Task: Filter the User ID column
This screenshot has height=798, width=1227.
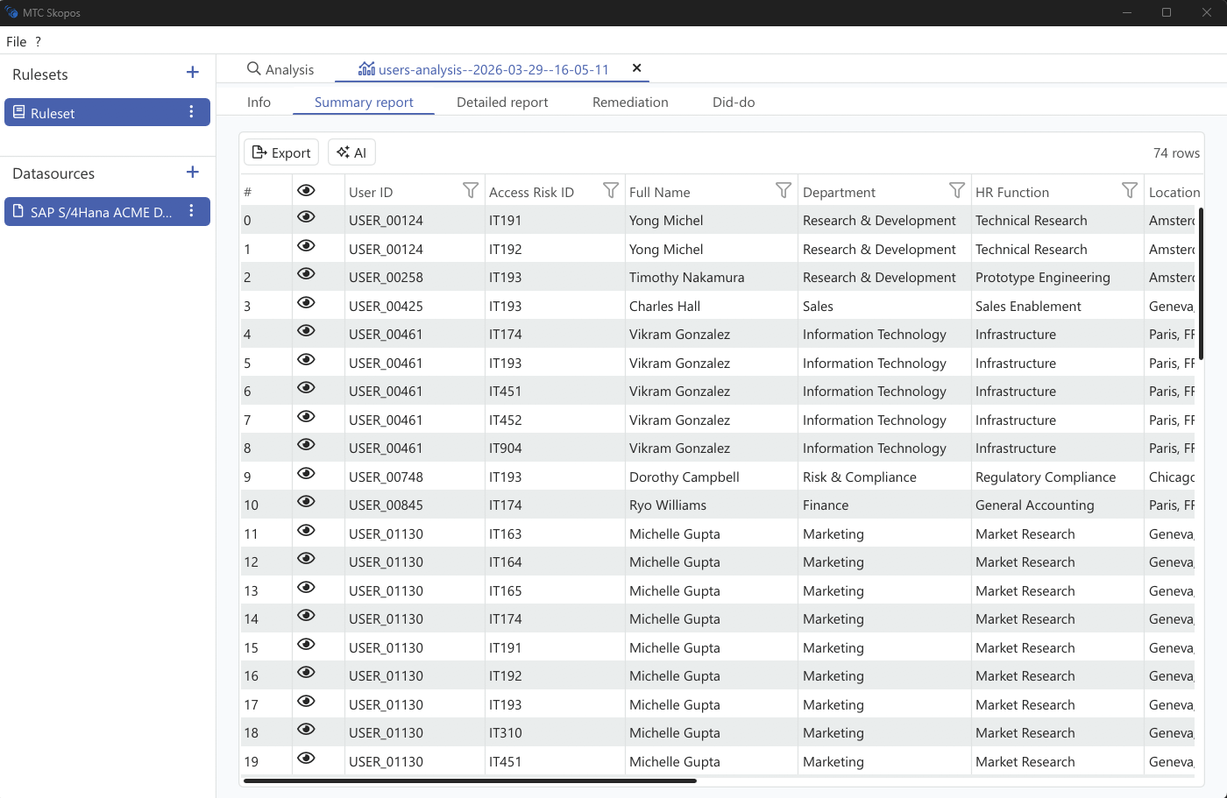Action: [471, 191]
